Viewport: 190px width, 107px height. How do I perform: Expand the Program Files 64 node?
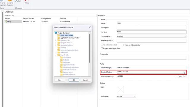click(x=56, y=43)
